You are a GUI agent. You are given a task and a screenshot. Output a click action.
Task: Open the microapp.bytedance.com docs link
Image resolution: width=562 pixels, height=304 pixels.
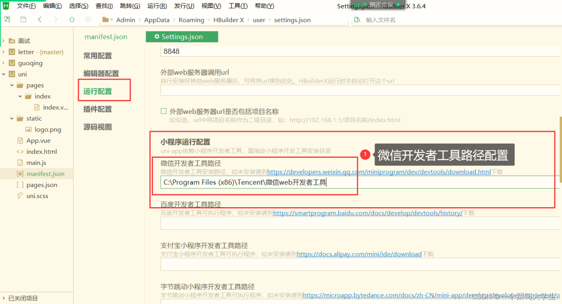431,295
